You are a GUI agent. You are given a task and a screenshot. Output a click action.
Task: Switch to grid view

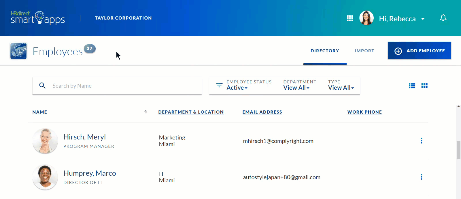tap(424, 86)
